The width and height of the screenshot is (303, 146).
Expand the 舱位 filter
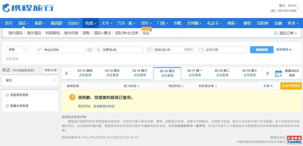pyautogui.click(x=29, y=80)
